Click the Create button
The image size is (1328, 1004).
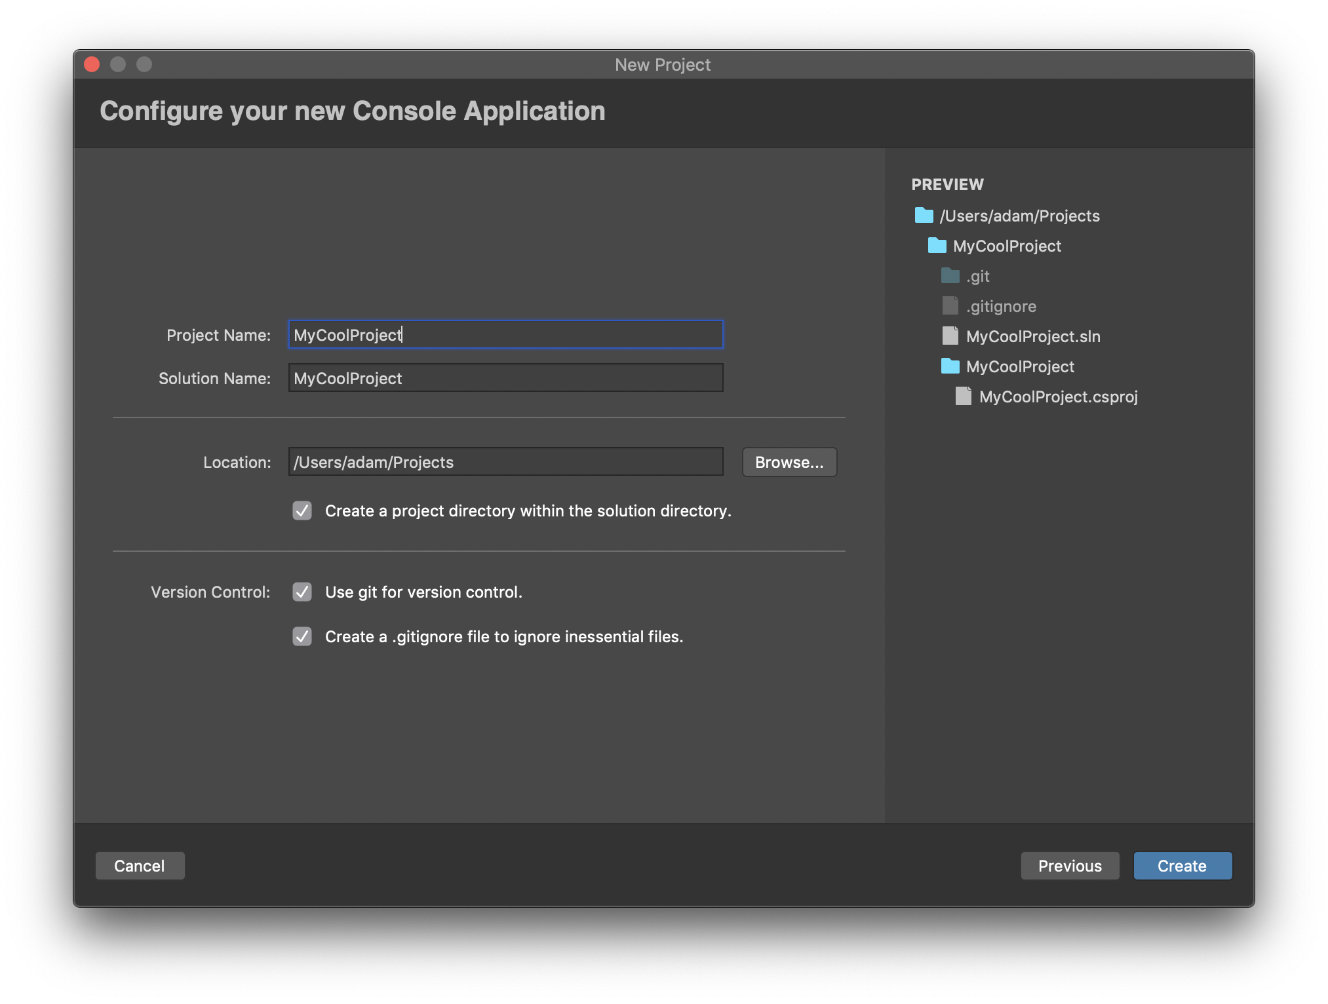click(1182, 866)
